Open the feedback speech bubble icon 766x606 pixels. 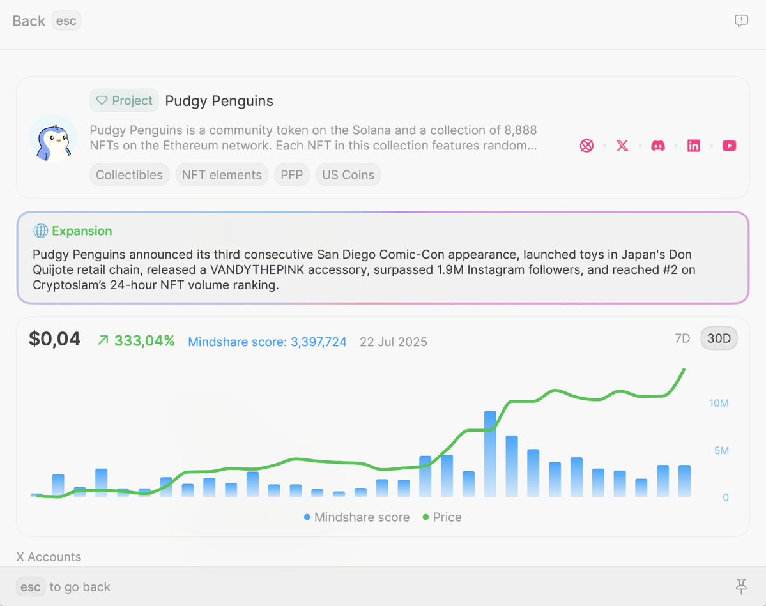pos(741,20)
